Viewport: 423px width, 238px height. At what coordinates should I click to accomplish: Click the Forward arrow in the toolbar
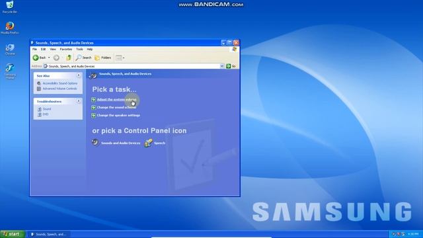(56, 58)
